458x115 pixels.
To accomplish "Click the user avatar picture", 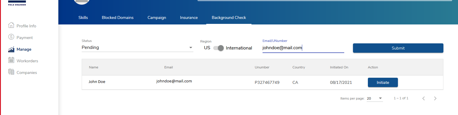I will [x=82, y=2].
